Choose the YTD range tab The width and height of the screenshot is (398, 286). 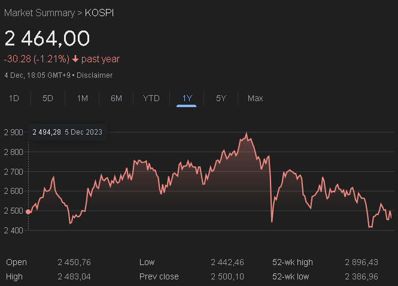click(x=151, y=98)
